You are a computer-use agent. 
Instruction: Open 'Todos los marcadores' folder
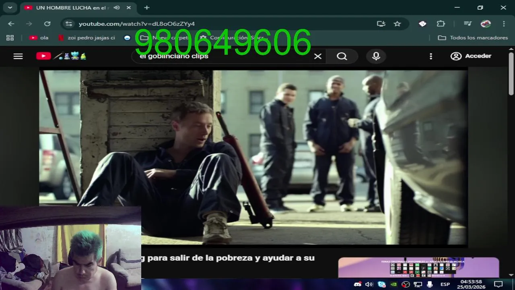pyautogui.click(x=473, y=37)
